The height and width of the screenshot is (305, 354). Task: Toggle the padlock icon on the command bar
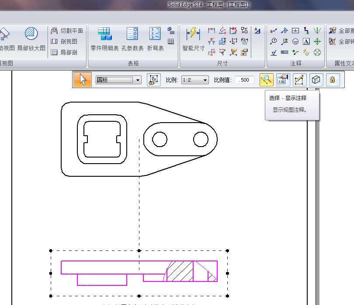point(333,80)
